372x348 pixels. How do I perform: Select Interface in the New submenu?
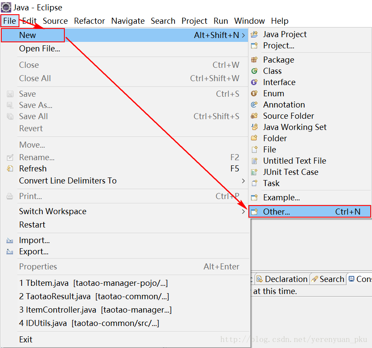coord(310,82)
